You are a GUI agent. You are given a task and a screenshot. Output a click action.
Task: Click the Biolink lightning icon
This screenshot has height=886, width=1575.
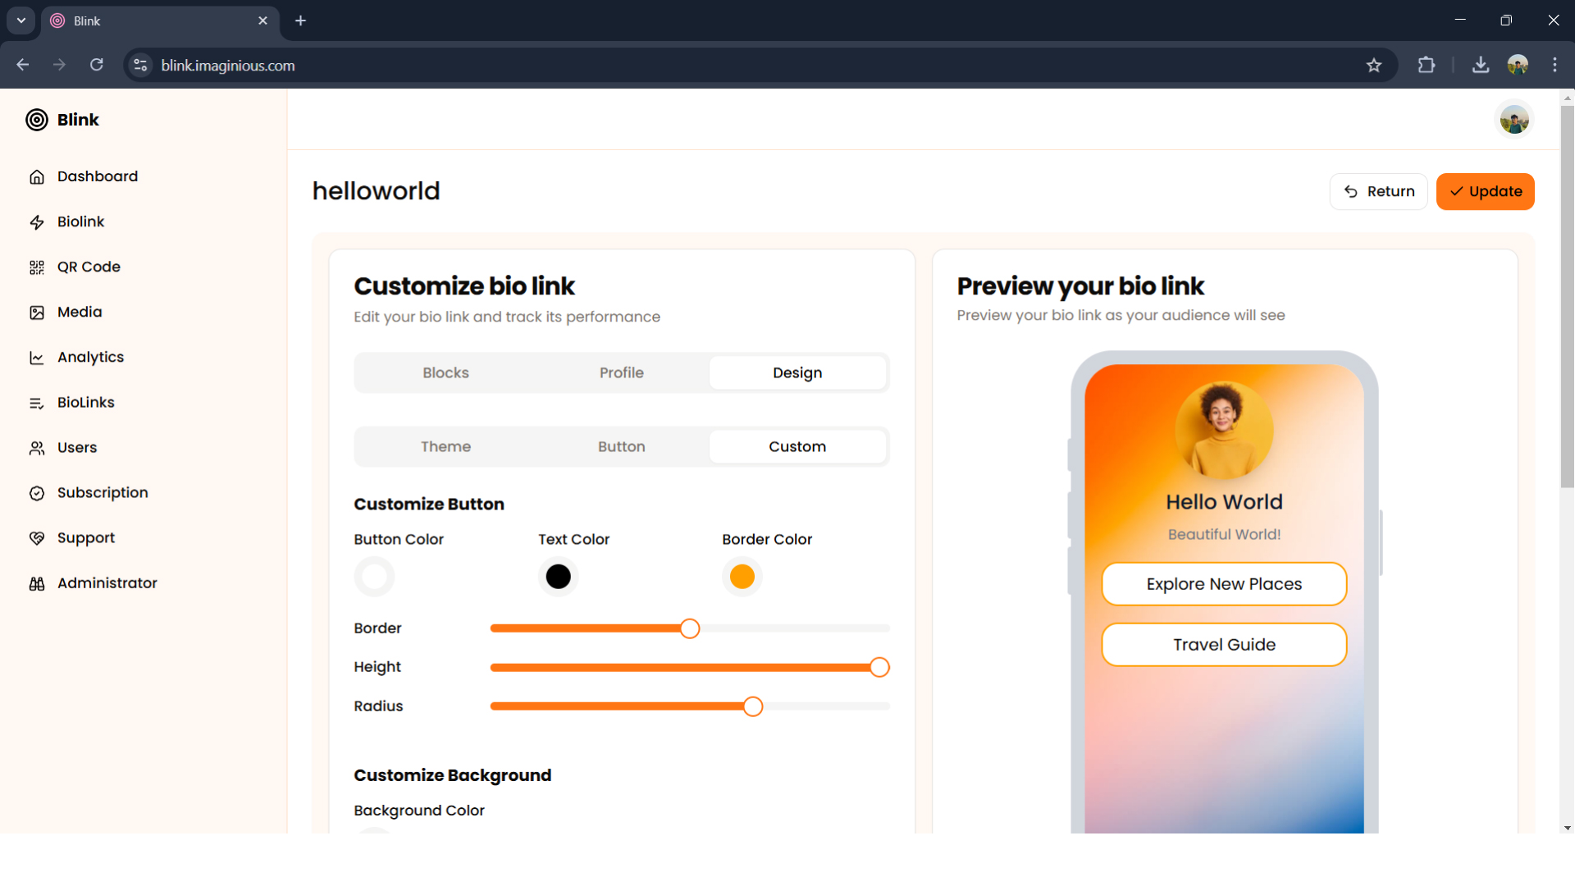tap(37, 221)
